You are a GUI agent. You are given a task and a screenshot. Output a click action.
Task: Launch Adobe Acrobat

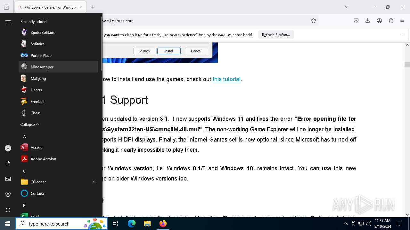tap(59, 159)
